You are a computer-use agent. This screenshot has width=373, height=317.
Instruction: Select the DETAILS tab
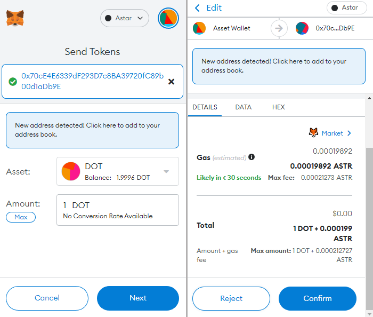point(205,107)
